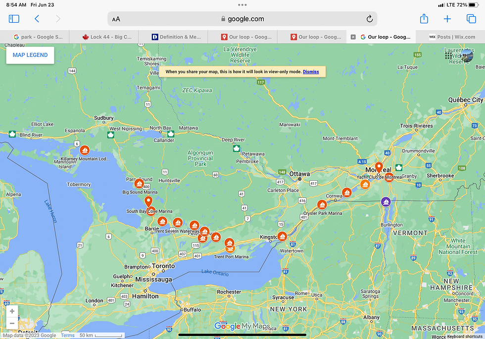485x339 pixels.
Task: Select the boat marker near Cornwall
Action: (347, 193)
